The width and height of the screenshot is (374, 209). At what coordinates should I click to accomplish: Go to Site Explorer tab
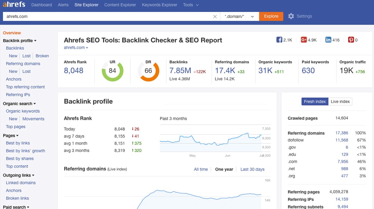pos(86,5)
